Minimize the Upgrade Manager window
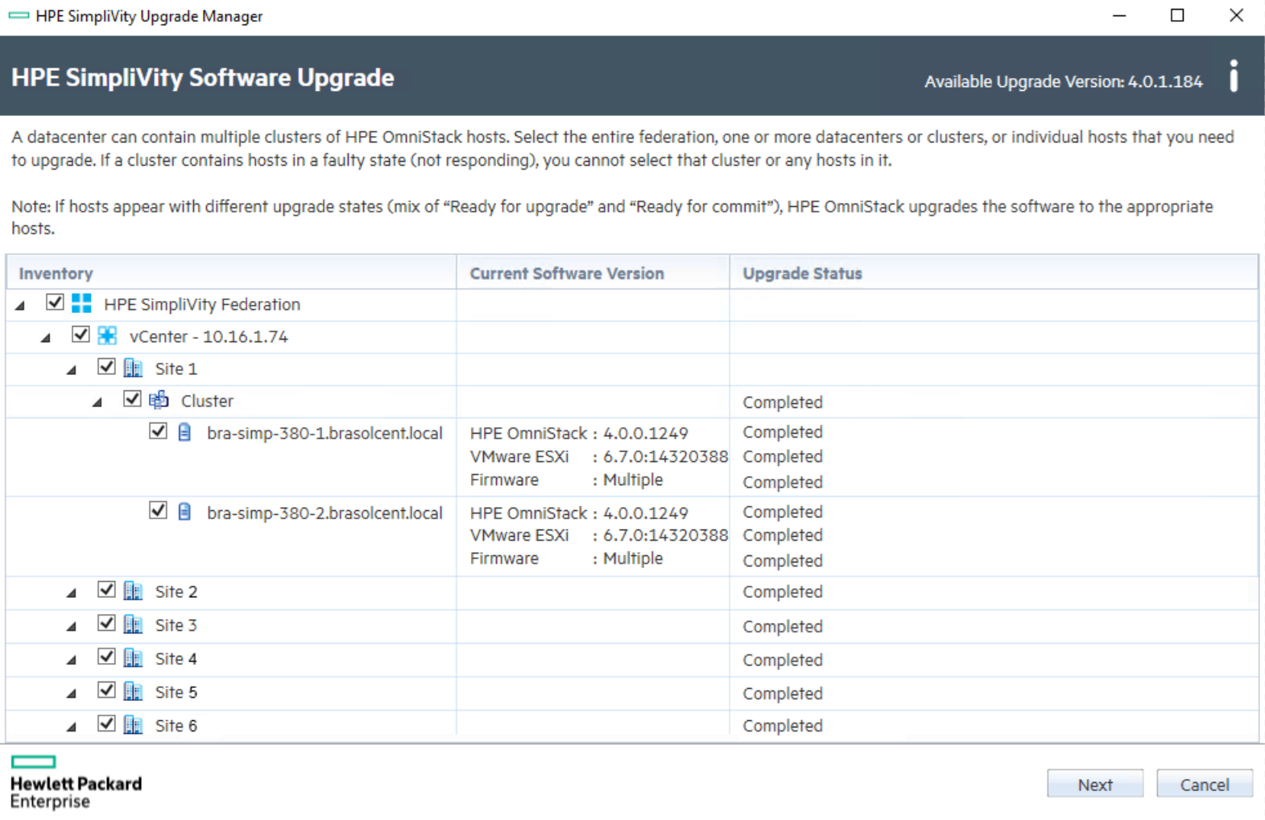The height and width of the screenshot is (820, 1265). pos(1119,15)
